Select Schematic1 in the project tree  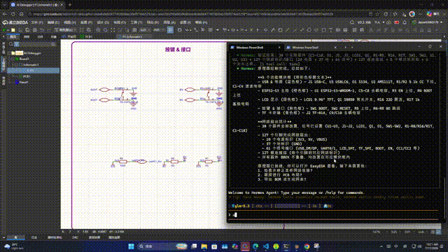coord(31,65)
